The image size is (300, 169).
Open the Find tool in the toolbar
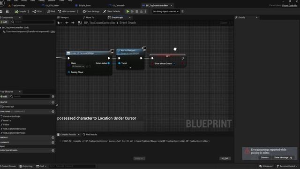click(51, 11)
